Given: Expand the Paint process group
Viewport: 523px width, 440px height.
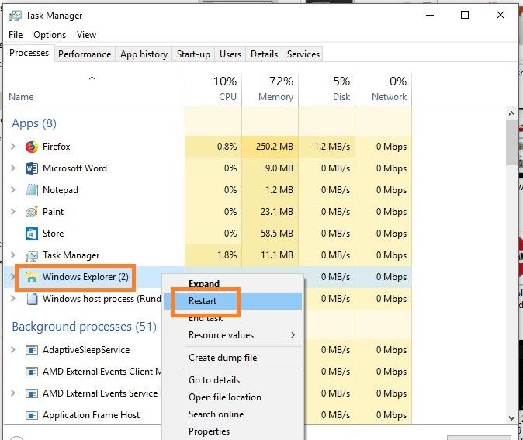Looking at the screenshot, I should [13, 212].
